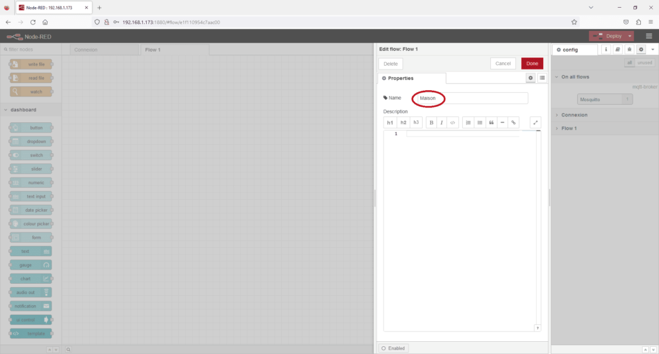Apply heading 1 formatting in description toolbar
Viewport: 659px width, 354px height.
(390, 122)
